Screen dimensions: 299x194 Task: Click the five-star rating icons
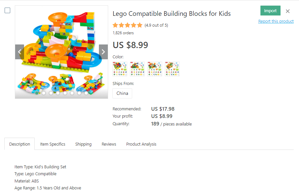(127, 25)
